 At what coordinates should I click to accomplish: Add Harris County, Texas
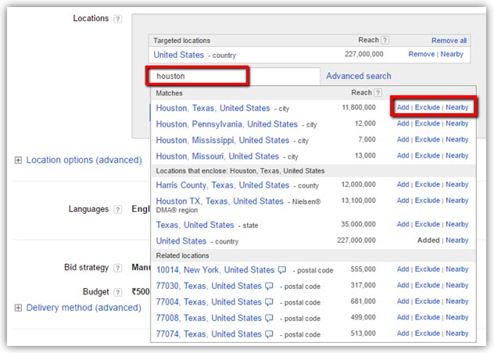click(403, 184)
